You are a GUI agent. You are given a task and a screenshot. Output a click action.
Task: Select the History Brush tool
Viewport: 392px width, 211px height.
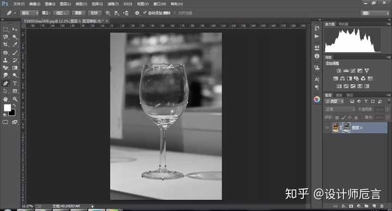(x=15, y=60)
